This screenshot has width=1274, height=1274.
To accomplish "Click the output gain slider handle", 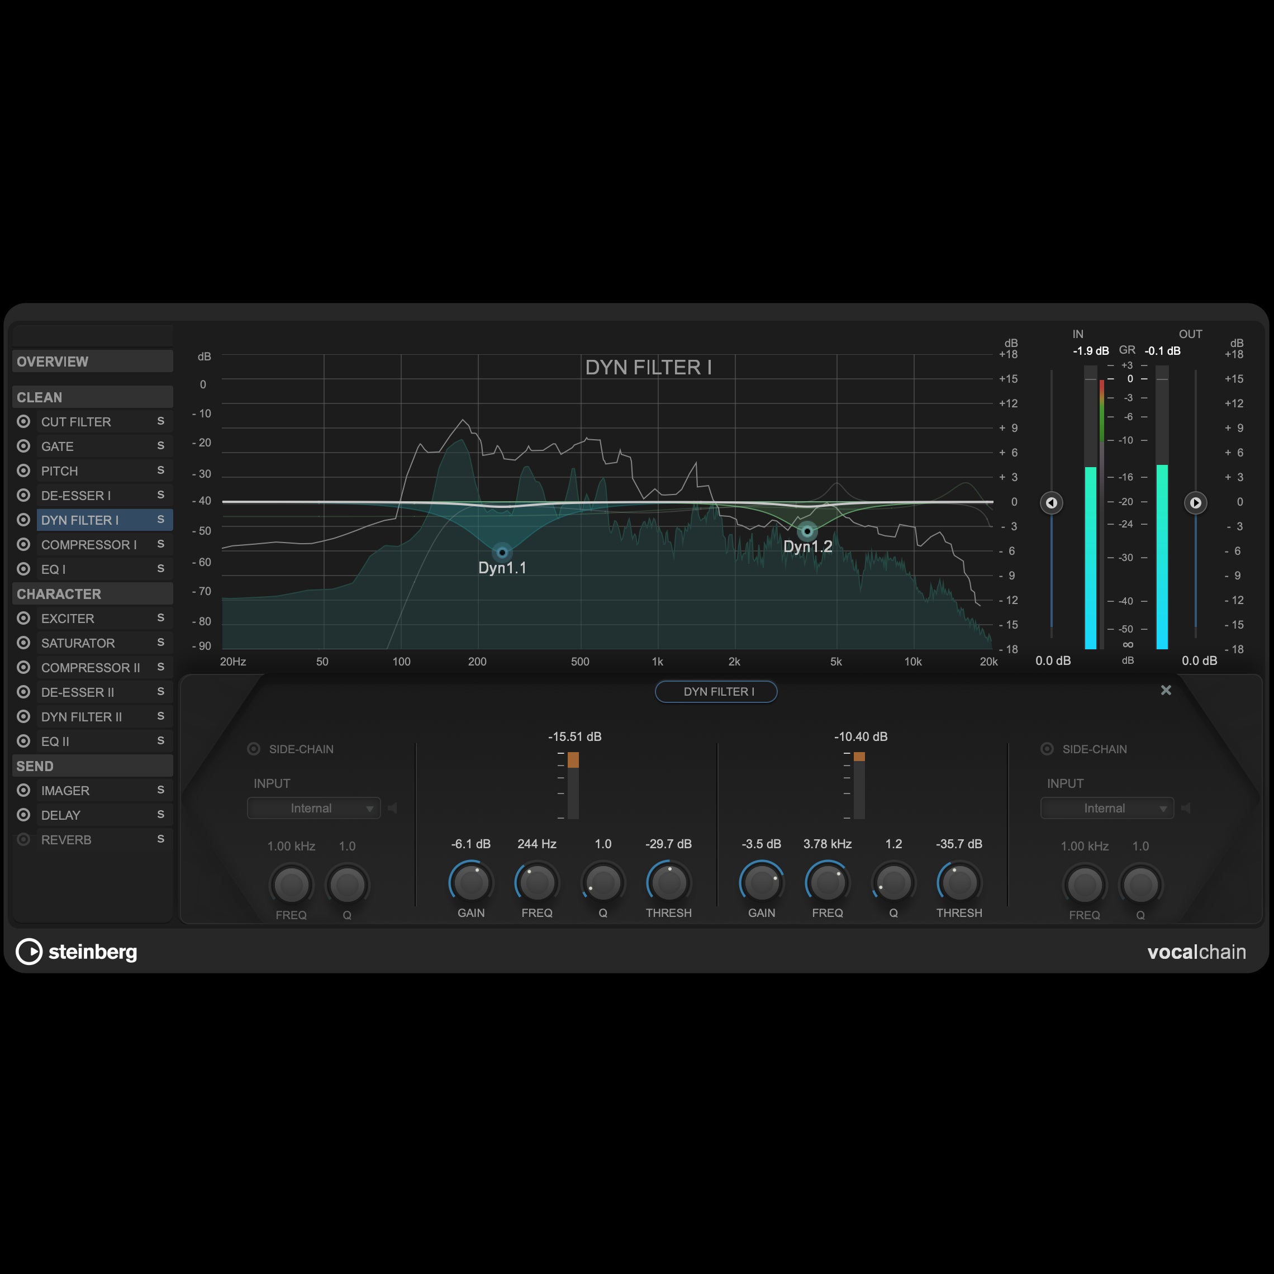I will [1195, 503].
